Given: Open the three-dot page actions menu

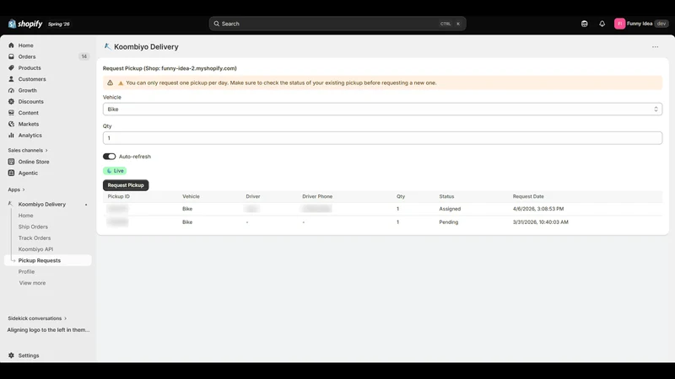Looking at the screenshot, I should pos(655,47).
